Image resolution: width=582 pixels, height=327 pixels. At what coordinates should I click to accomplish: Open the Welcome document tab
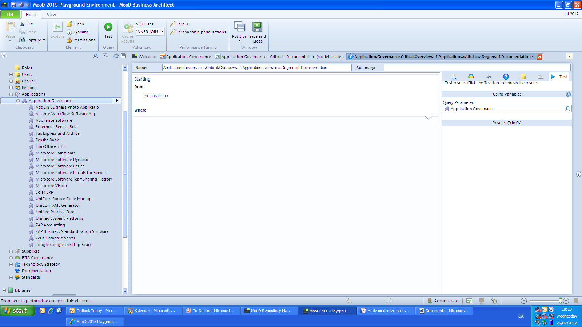coord(144,57)
